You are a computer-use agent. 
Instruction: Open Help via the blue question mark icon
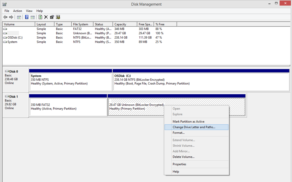(x=27, y=17)
